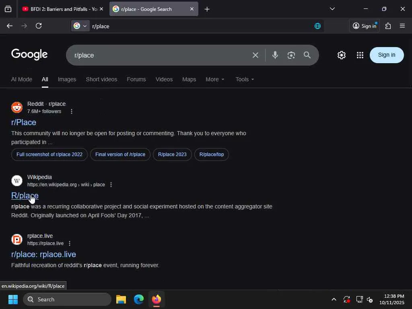Image resolution: width=412 pixels, height=309 pixels.
Task: Open Firefox account Sign in button
Action: (365, 26)
